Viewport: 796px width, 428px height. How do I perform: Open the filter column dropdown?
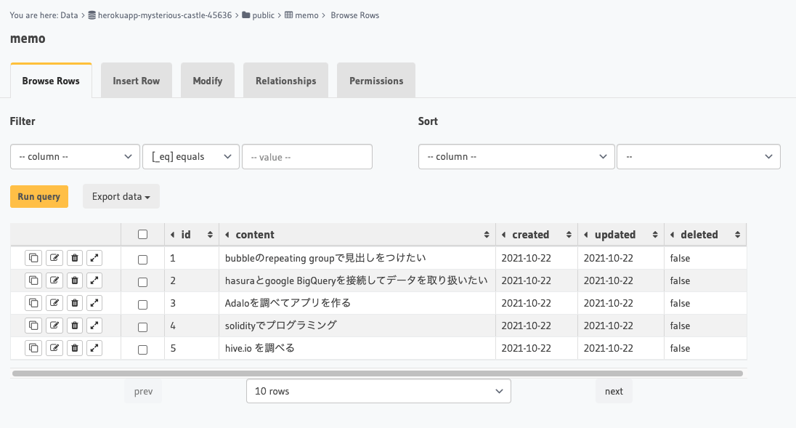[75, 156]
